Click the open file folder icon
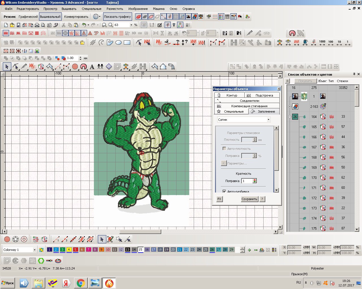 pyautogui.click(x=12, y=25)
